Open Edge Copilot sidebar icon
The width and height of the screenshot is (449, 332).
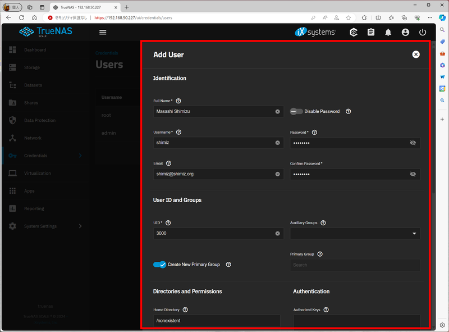[442, 17]
